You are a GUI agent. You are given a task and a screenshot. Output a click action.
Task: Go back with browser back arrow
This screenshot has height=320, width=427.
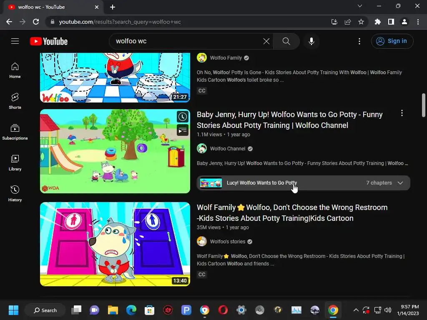pyautogui.click(x=9, y=22)
